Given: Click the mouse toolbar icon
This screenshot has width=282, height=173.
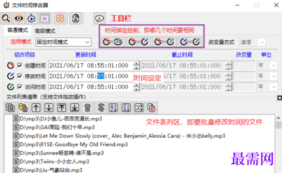Looking at the screenshot, I should pyautogui.click(x=75, y=18).
